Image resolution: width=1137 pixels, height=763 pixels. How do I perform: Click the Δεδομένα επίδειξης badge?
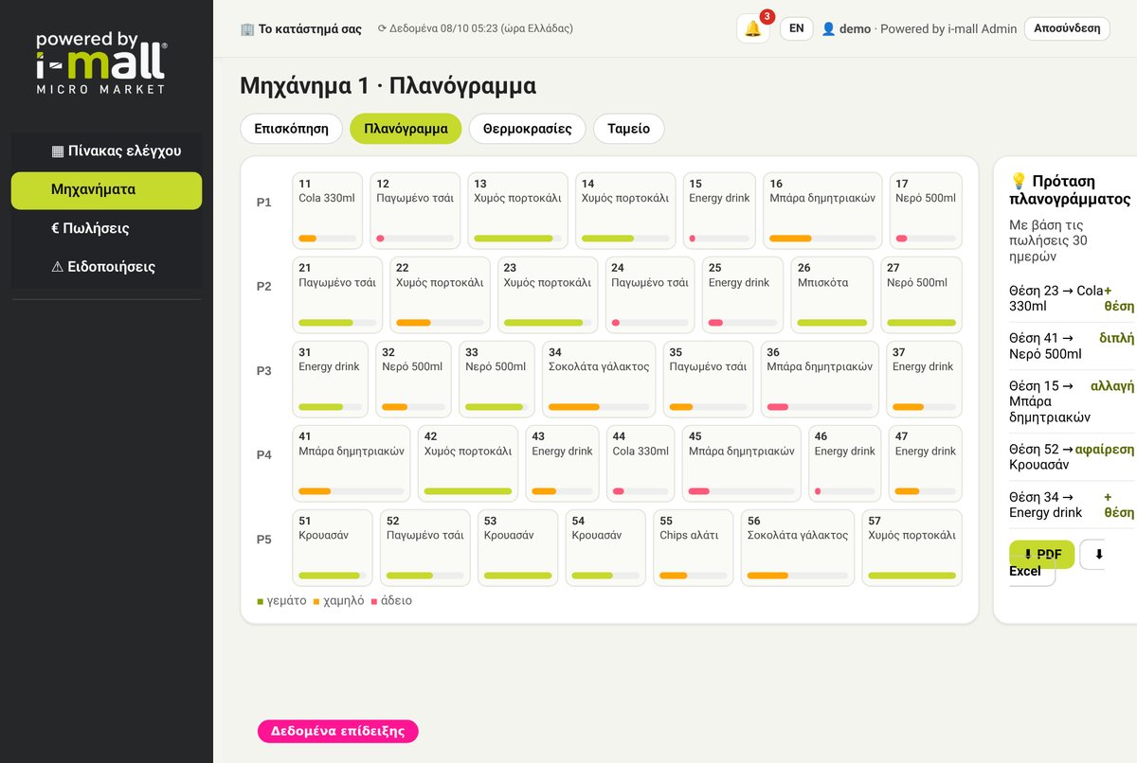click(338, 731)
